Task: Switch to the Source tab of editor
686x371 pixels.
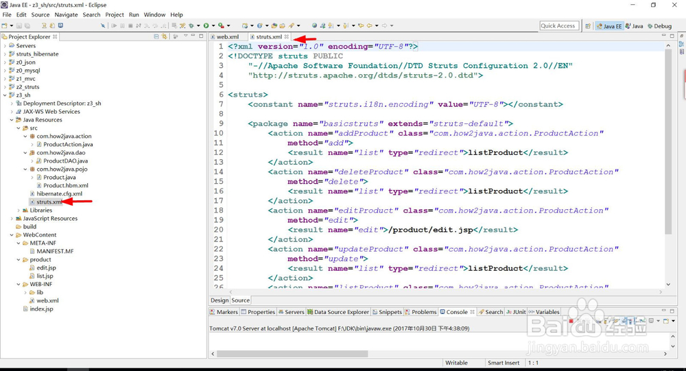Action: (241, 300)
